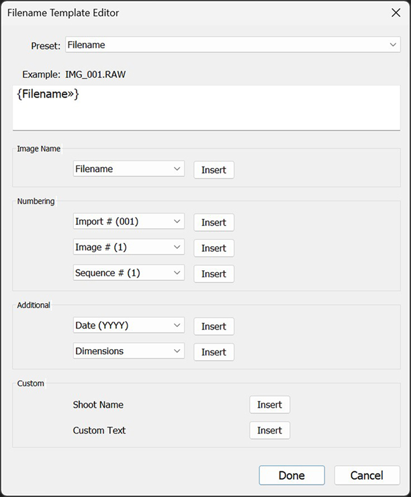Image resolution: width=411 pixels, height=497 pixels.
Task: Insert the Sequence # token
Action: click(x=214, y=273)
